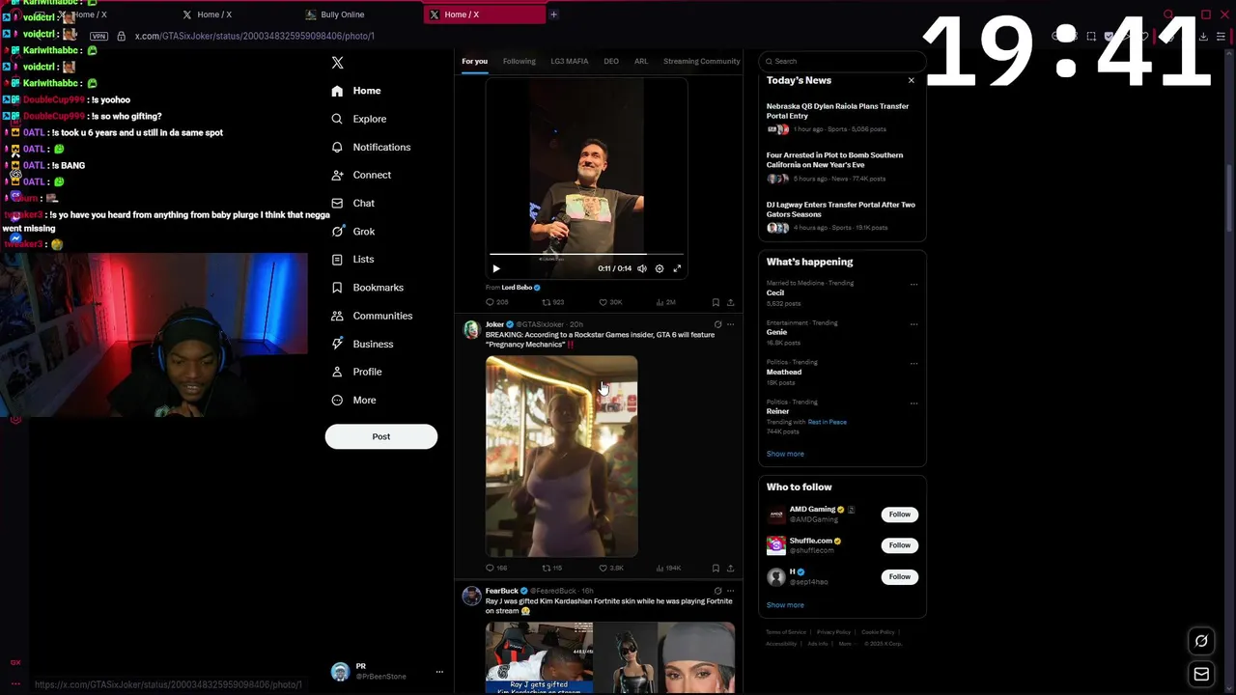Screen dimensions: 1236x695
Task: View analytics for 194K views post
Action: click(667, 568)
